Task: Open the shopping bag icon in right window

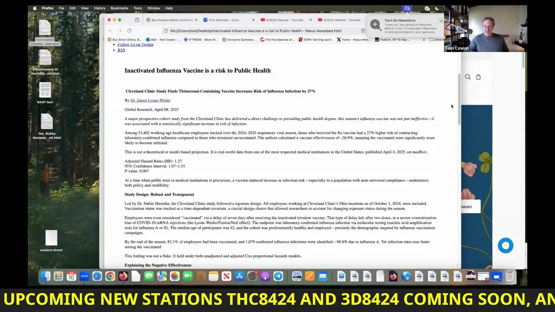Action: coord(478,77)
